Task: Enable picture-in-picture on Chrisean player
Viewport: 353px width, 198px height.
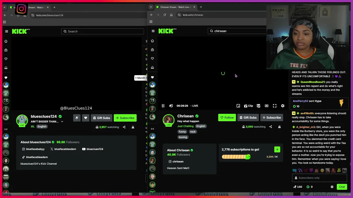Action: [x=238, y=106]
